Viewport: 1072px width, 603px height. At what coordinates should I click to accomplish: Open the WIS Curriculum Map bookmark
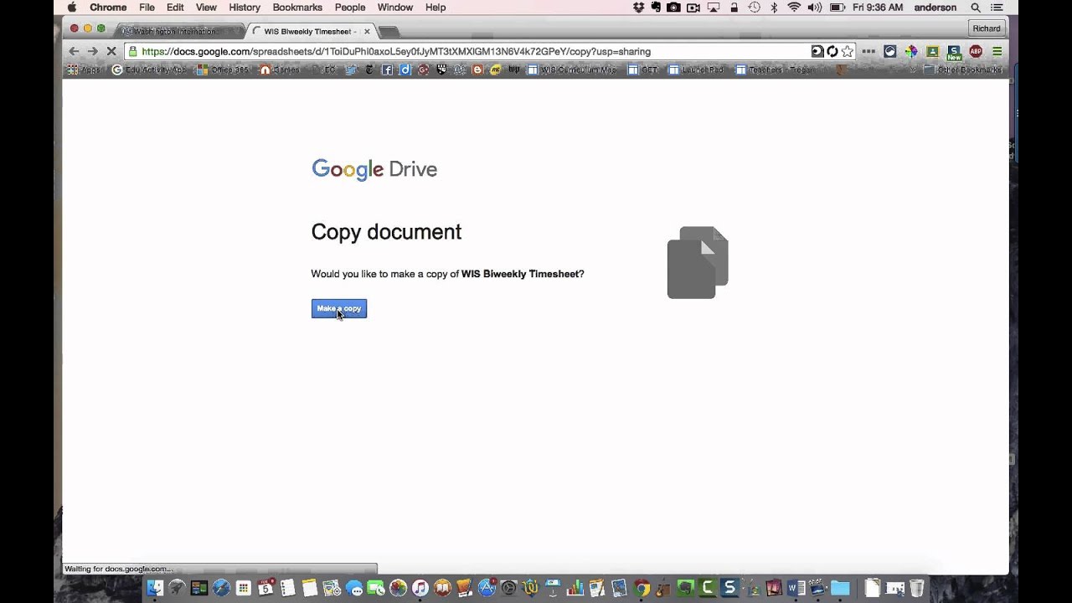(x=571, y=70)
